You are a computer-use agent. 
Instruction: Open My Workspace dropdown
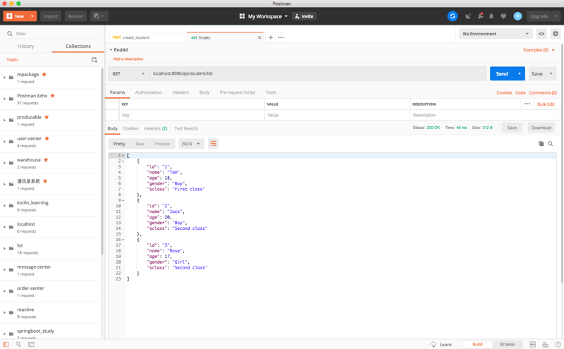point(268,16)
